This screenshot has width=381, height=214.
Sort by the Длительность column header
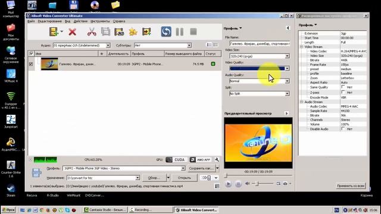point(118,53)
